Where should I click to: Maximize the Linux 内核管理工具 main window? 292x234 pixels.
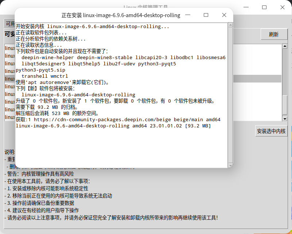264,7
